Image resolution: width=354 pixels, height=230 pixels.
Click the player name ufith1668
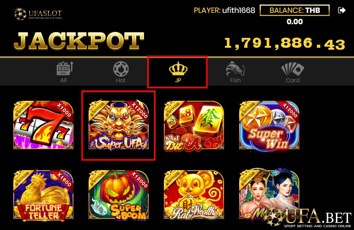(239, 10)
